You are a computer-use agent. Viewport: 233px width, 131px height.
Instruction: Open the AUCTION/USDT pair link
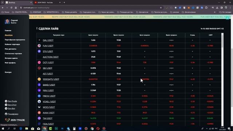(51, 57)
